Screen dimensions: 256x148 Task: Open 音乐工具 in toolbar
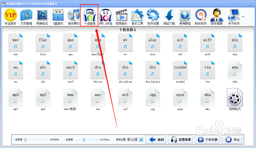(x=137, y=17)
